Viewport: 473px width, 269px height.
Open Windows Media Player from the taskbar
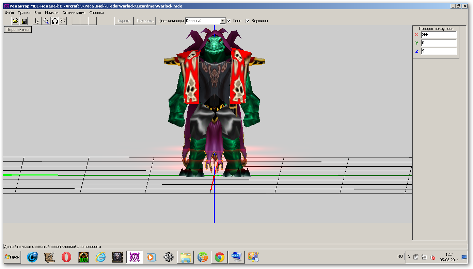pos(151,257)
